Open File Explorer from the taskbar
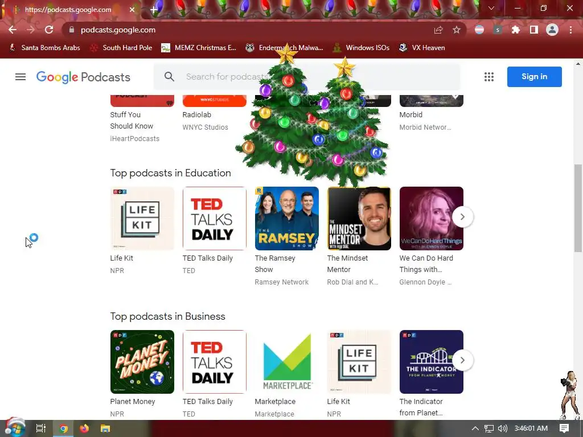Viewport: 583px width, 437px height. pyautogui.click(x=105, y=428)
